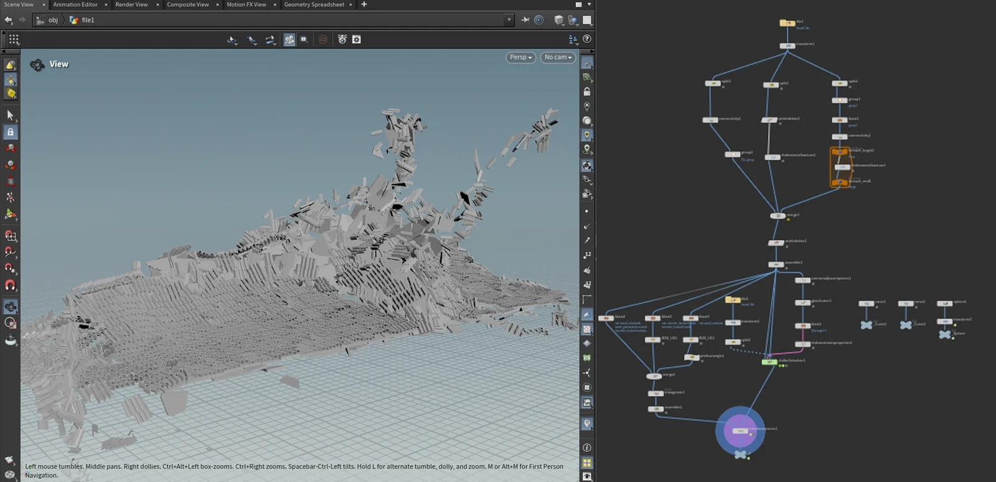996x482 pixels.
Task: Click the View tool icon in viewport
Action: pos(37,65)
